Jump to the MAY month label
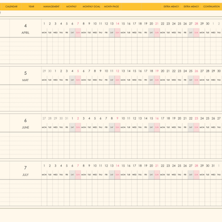 click(x=26, y=80)
